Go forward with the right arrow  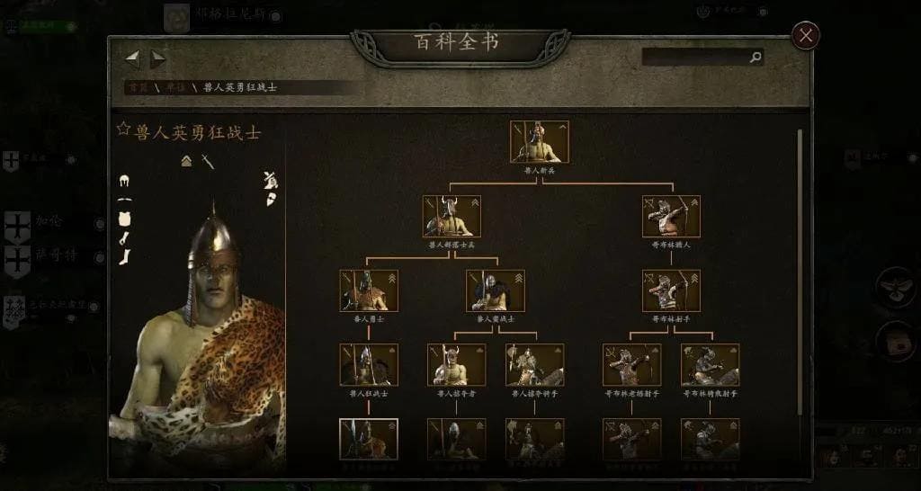pyautogui.click(x=158, y=58)
